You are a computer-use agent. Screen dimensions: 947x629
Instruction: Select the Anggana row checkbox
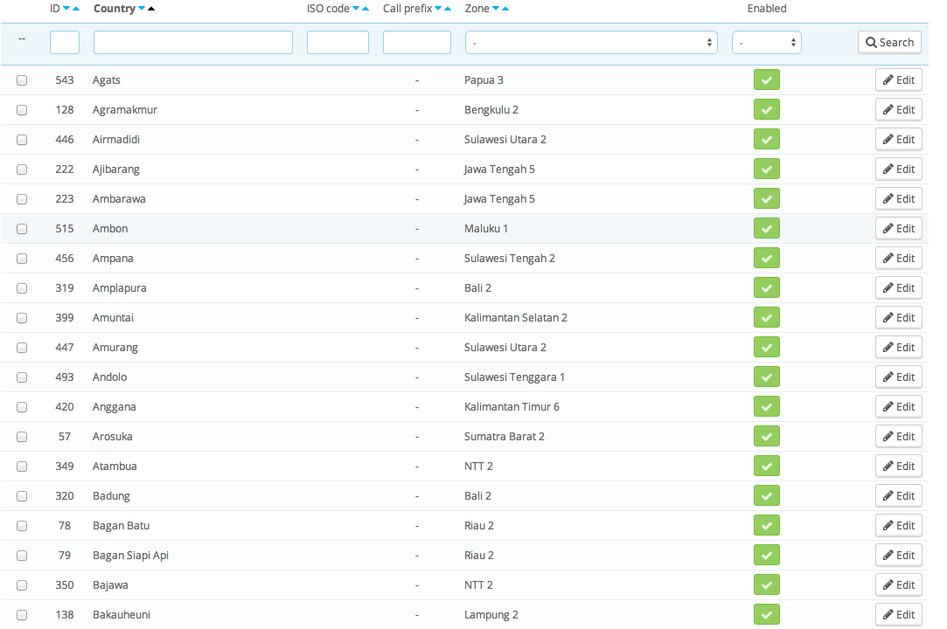pyautogui.click(x=22, y=407)
